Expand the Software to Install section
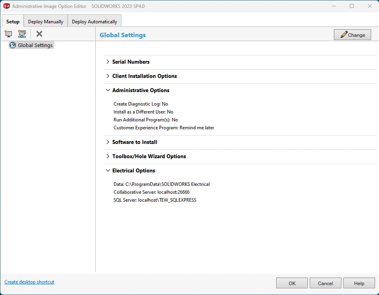The height and width of the screenshot is (295, 379). coord(108,142)
